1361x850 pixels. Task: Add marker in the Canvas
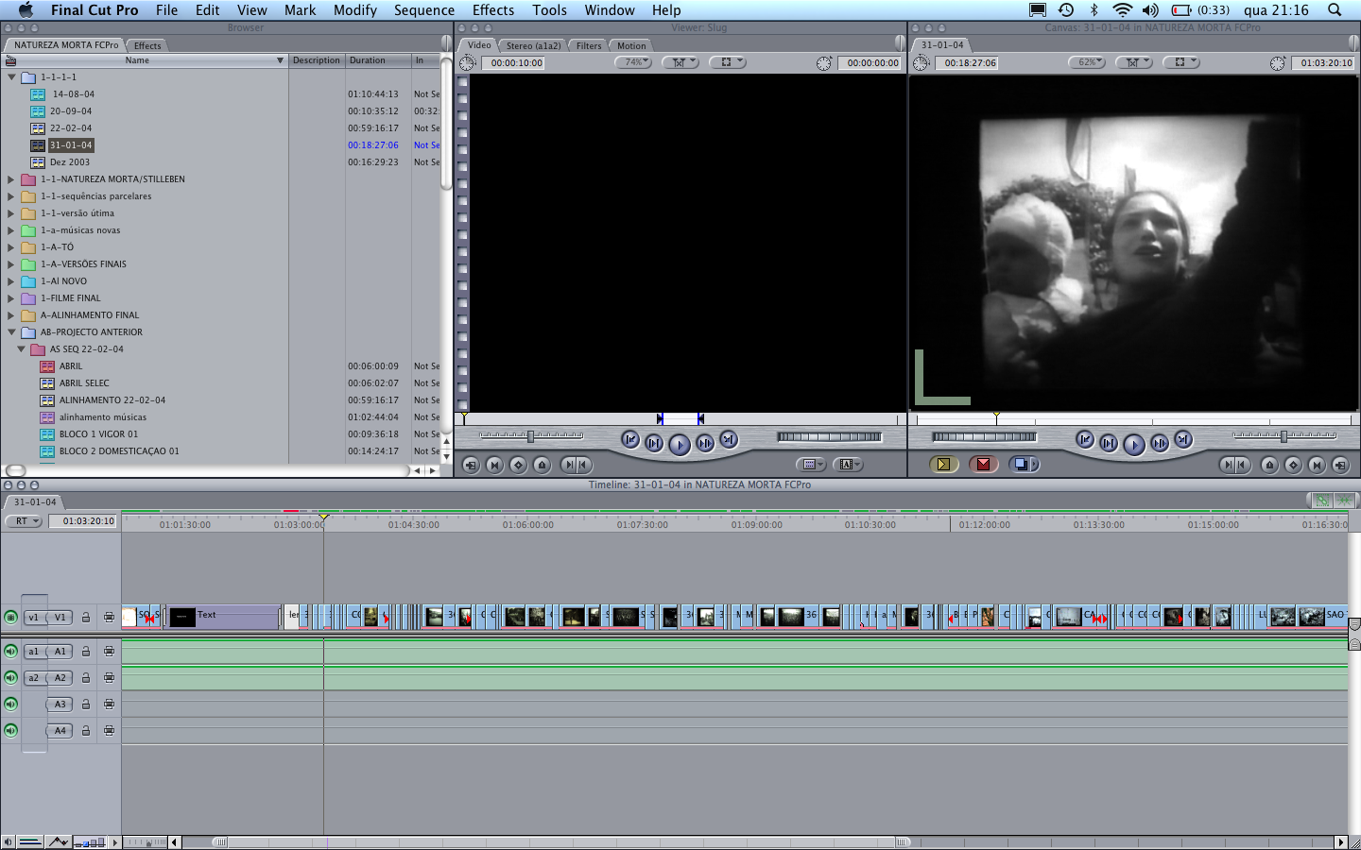(1269, 465)
